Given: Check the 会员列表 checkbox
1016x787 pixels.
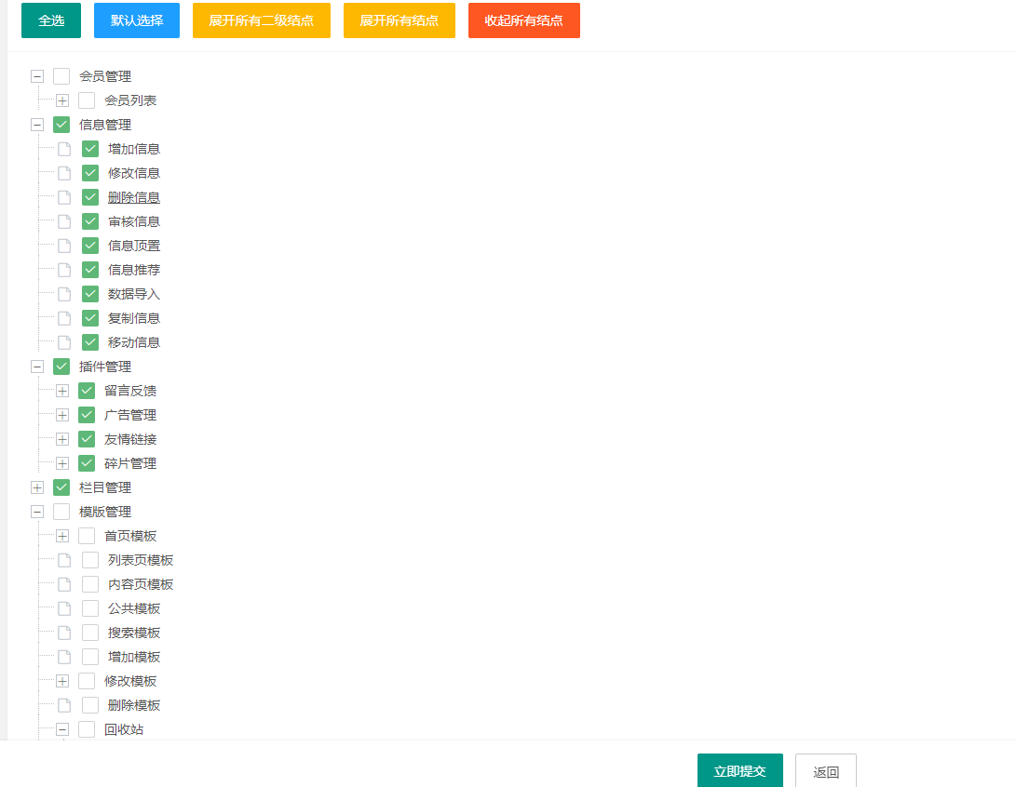Looking at the screenshot, I should [x=87, y=100].
